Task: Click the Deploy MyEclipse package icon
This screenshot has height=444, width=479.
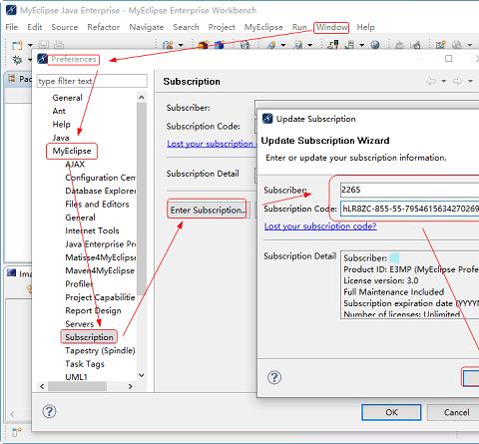Action: click(204, 45)
